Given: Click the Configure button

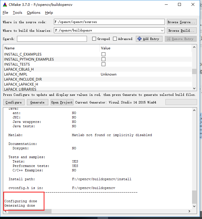Looking at the screenshot, I should pyautogui.click(x=14, y=102).
